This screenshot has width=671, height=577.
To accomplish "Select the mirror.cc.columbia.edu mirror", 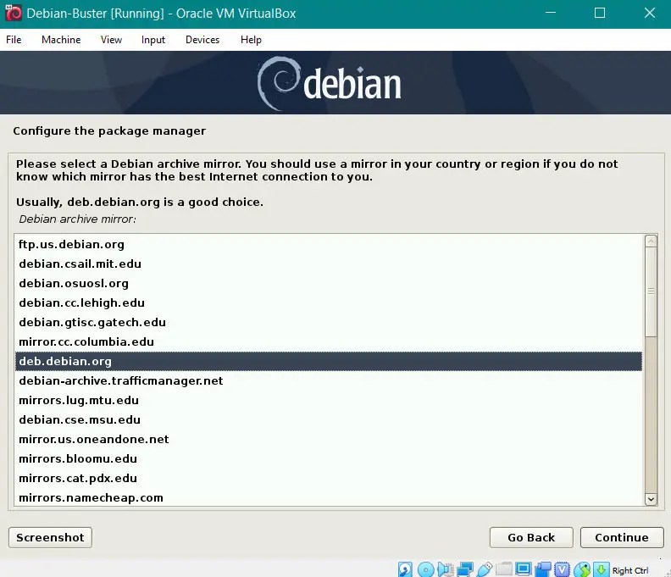I will point(329,341).
